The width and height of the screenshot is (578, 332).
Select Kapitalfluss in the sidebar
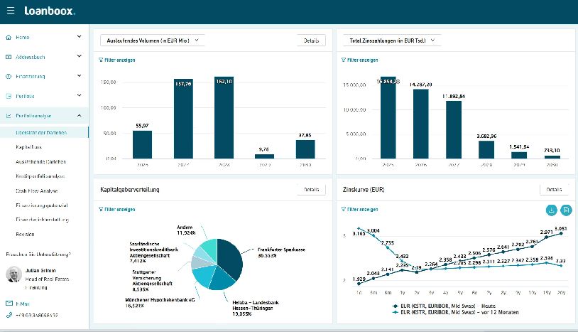[30, 146]
